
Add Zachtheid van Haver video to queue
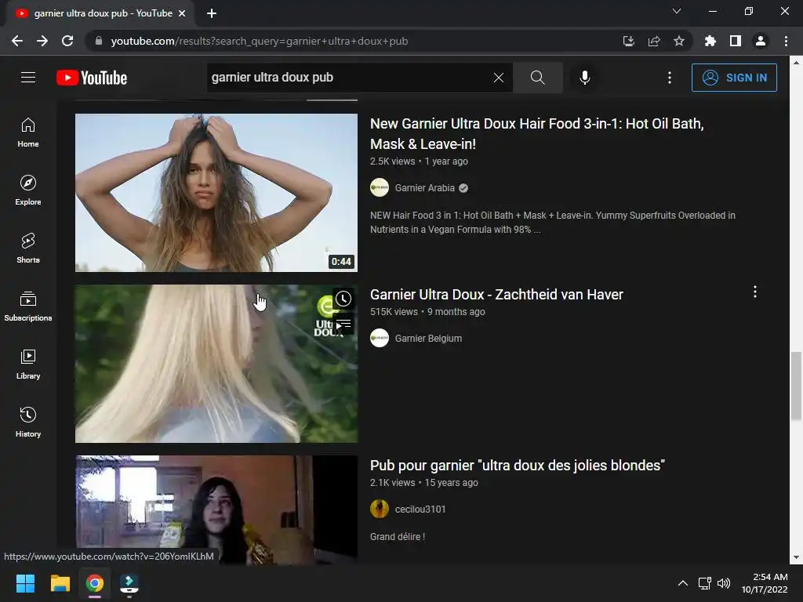pos(343,324)
